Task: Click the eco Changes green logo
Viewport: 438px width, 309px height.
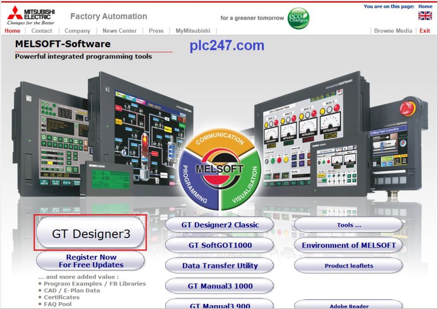Action: [298, 18]
